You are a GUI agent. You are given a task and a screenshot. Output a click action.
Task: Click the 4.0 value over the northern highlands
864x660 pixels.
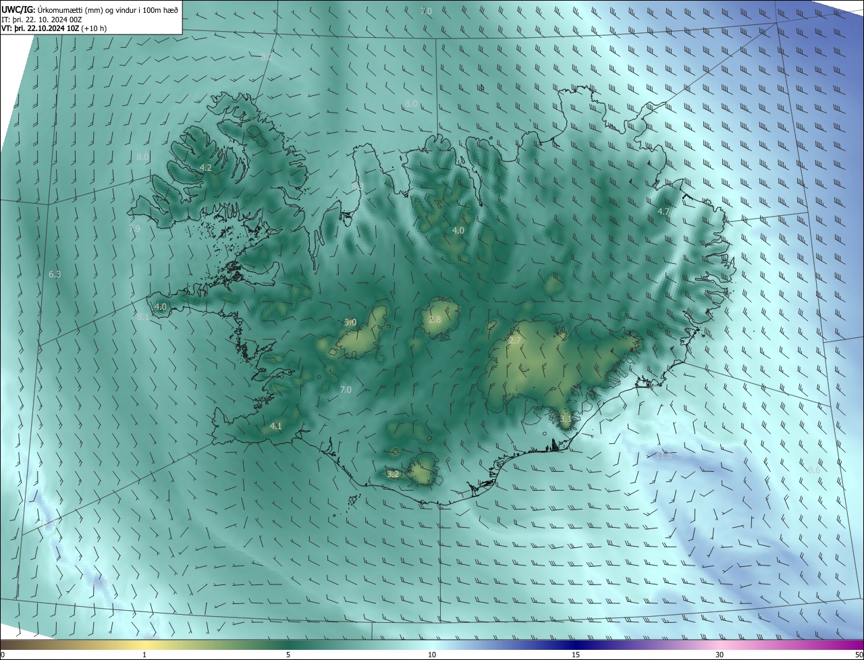coord(458,230)
